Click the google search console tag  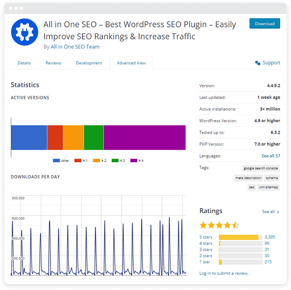click(x=261, y=168)
